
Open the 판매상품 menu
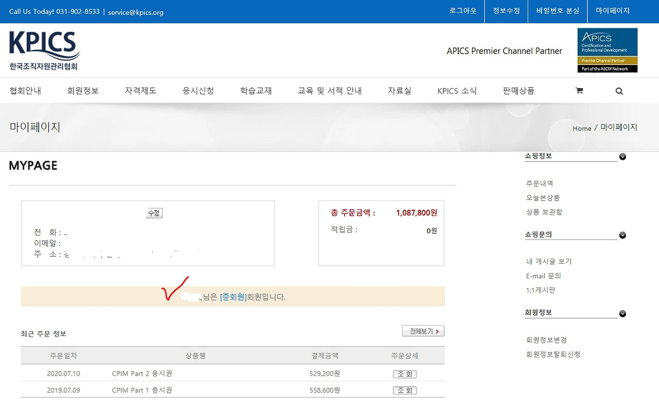pos(518,91)
